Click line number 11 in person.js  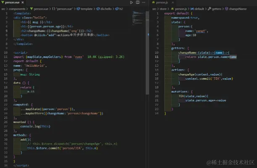tap(157, 57)
